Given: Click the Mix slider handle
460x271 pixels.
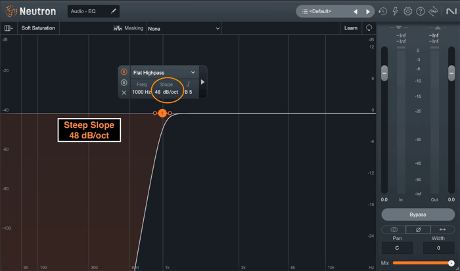Looking at the screenshot, I should tap(451, 263).
